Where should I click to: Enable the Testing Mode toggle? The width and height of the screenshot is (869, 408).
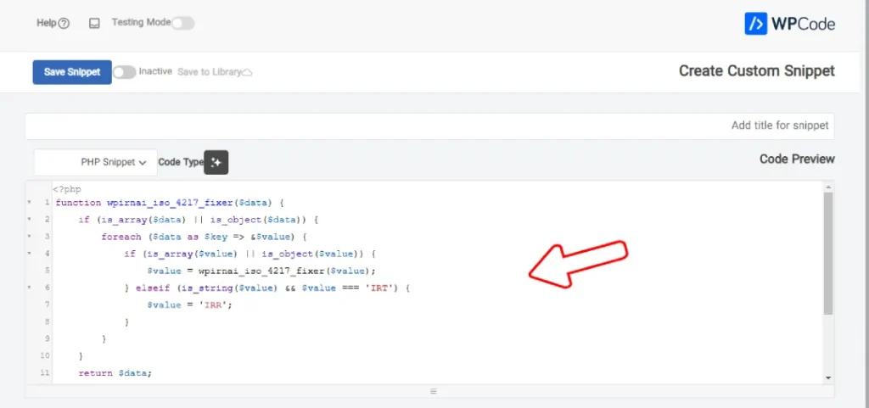(x=182, y=24)
